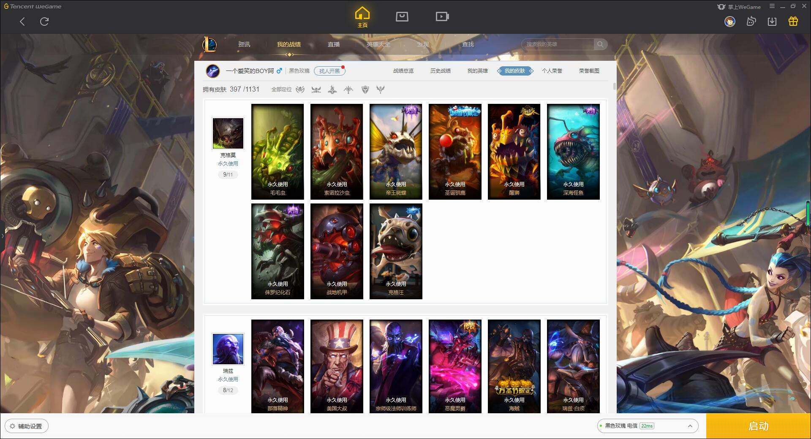Image resolution: width=811 pixels, height=439 pixels.
Task: Open the 主页 home icon
Action: coord(362,17)
